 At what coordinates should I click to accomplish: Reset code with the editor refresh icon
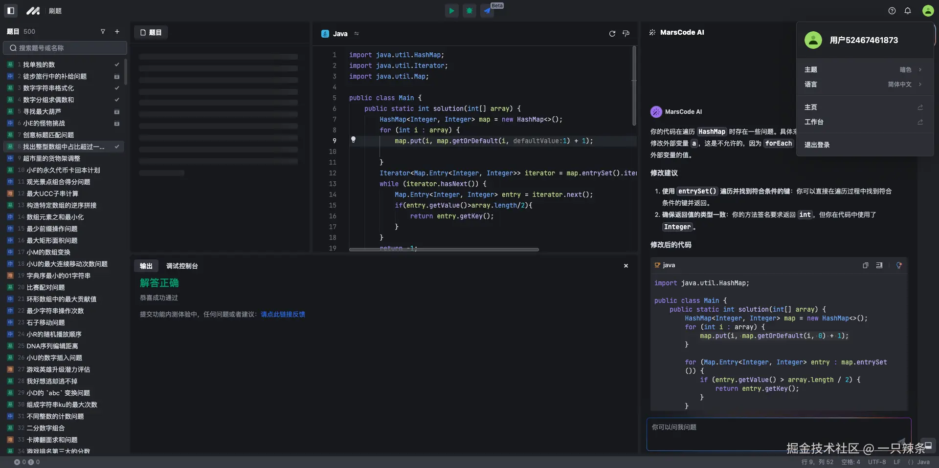(612, 34)
